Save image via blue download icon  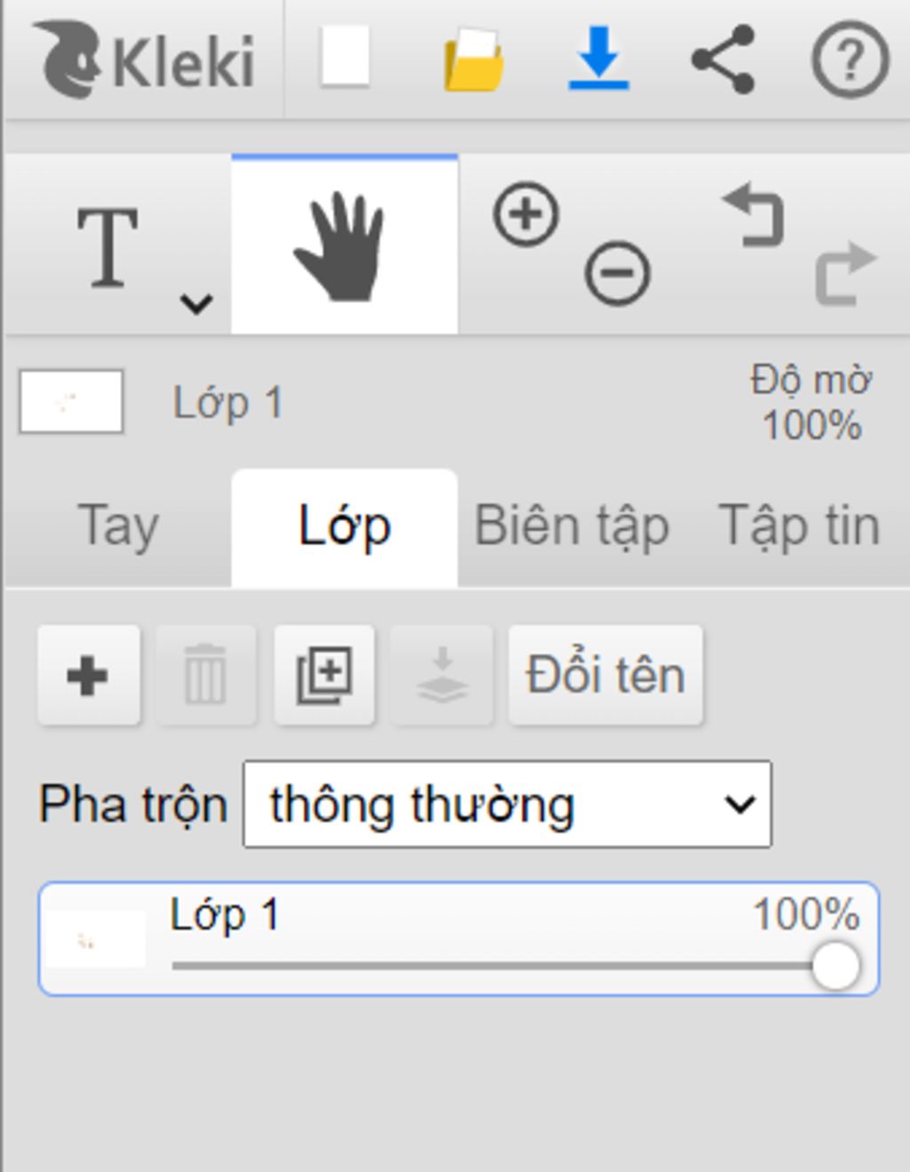599,58
